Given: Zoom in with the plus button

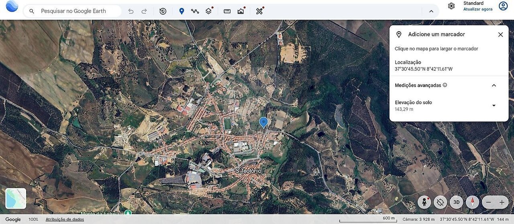Looking at the screenshot, I should (x=502, y=202).
